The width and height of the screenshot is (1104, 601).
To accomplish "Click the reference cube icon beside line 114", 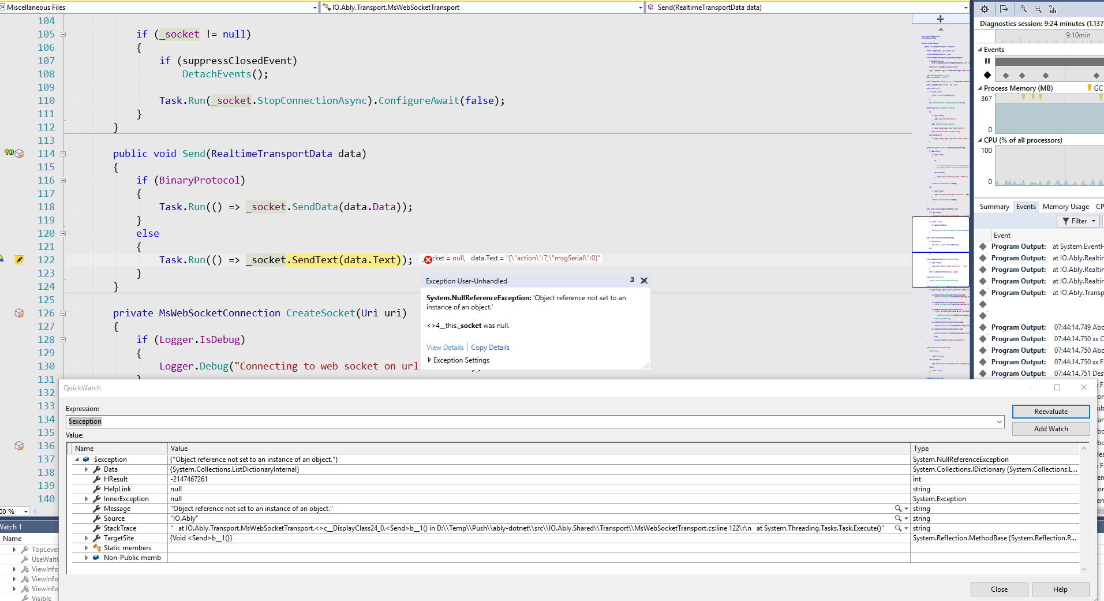I will point(20,154).
